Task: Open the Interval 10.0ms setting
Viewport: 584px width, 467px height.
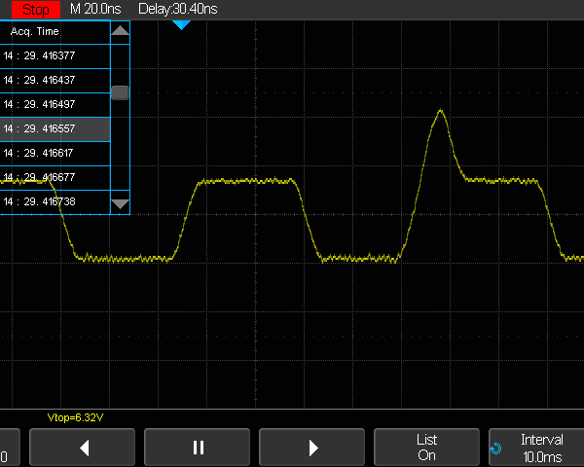Action: pyautogui.click(x=541, y=448)
